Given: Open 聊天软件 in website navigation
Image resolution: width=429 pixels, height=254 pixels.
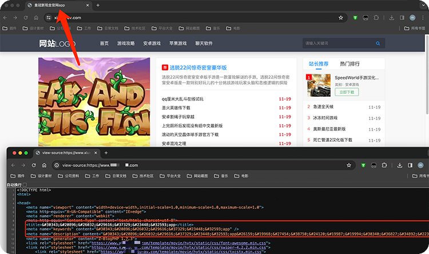Looking at the screenshot, I should [204, 43].
